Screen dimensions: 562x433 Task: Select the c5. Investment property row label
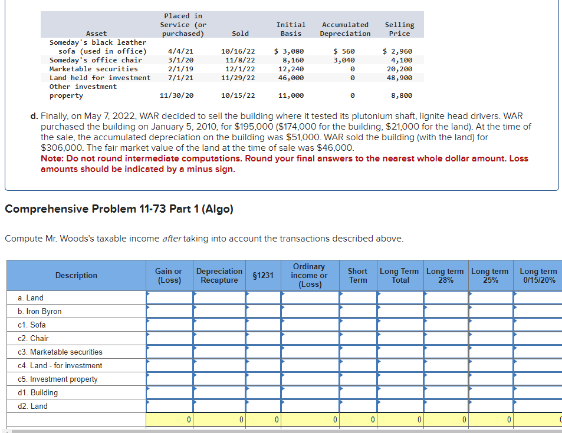(x=53, y=379)
